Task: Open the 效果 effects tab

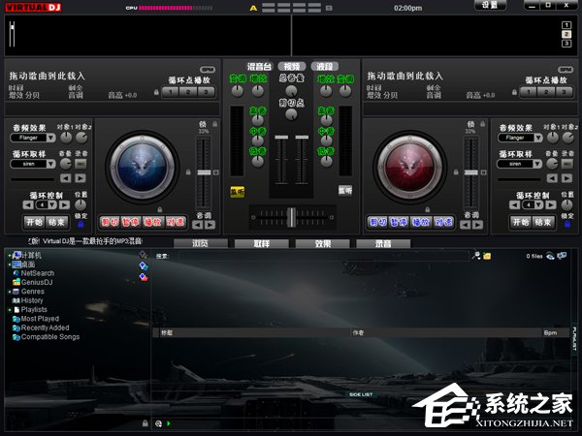Action: [323, 243]
